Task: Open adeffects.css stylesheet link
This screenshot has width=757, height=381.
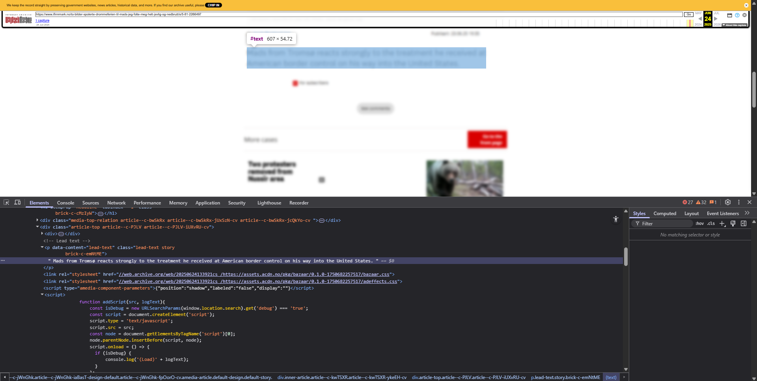Action: (x=258, y=281)
